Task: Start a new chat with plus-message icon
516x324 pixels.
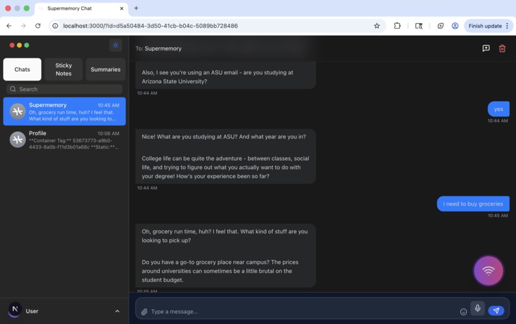Action: [486, 49]
